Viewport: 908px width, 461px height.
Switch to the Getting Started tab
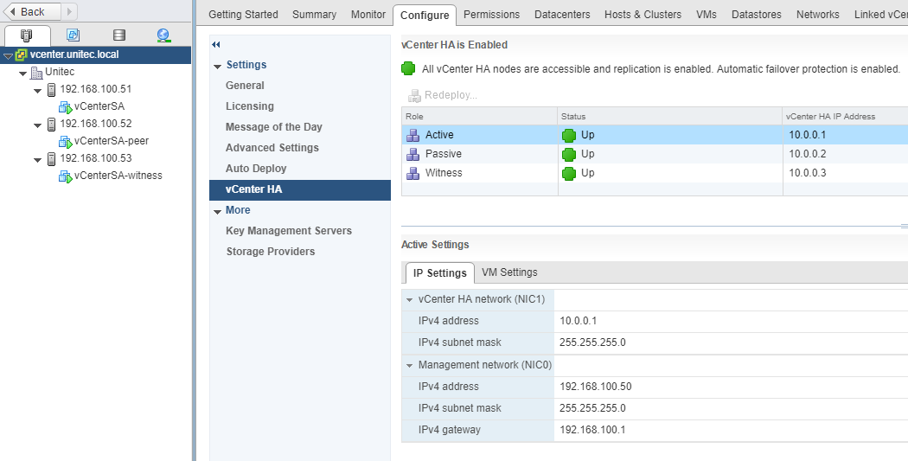243,15
